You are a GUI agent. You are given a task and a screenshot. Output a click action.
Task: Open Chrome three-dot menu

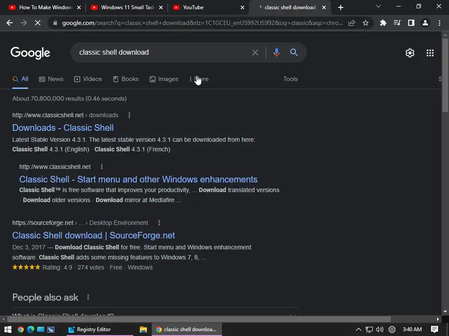pos(439,23)
